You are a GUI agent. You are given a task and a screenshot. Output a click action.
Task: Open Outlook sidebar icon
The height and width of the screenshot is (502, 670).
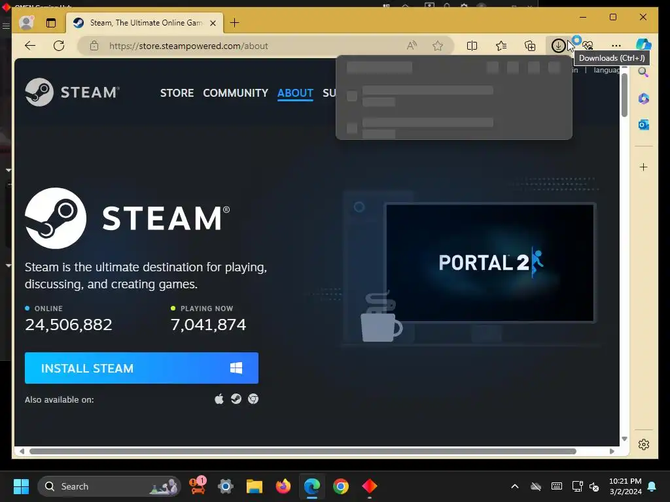click(x=644, y=125)
